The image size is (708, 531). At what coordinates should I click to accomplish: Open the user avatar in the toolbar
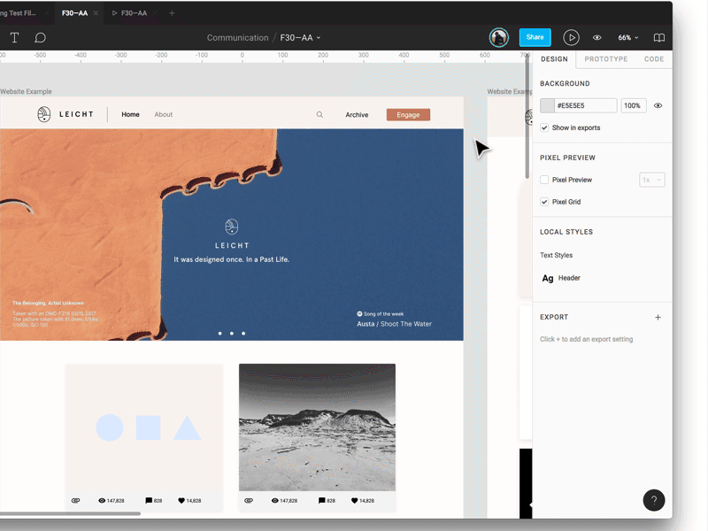point(499,37)
